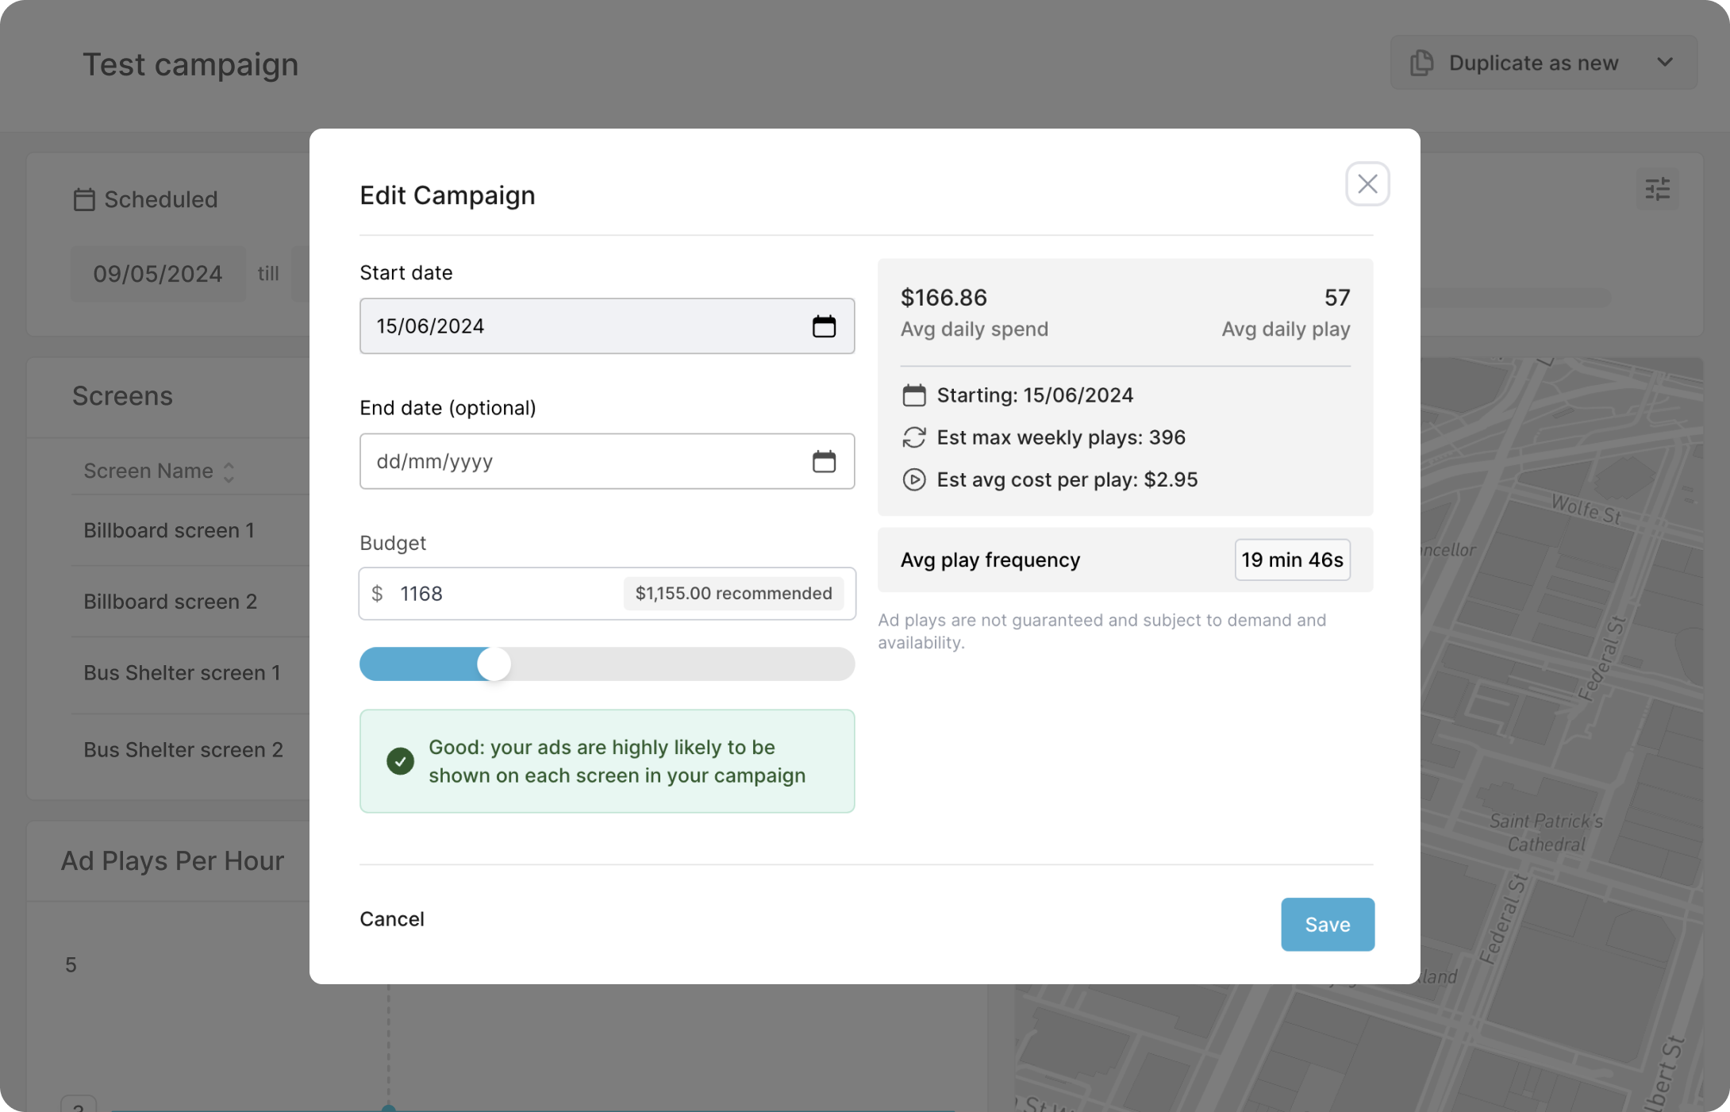Click the $1,155.00 recommended badge
1730x1112 pixels.
click(733, 594)
